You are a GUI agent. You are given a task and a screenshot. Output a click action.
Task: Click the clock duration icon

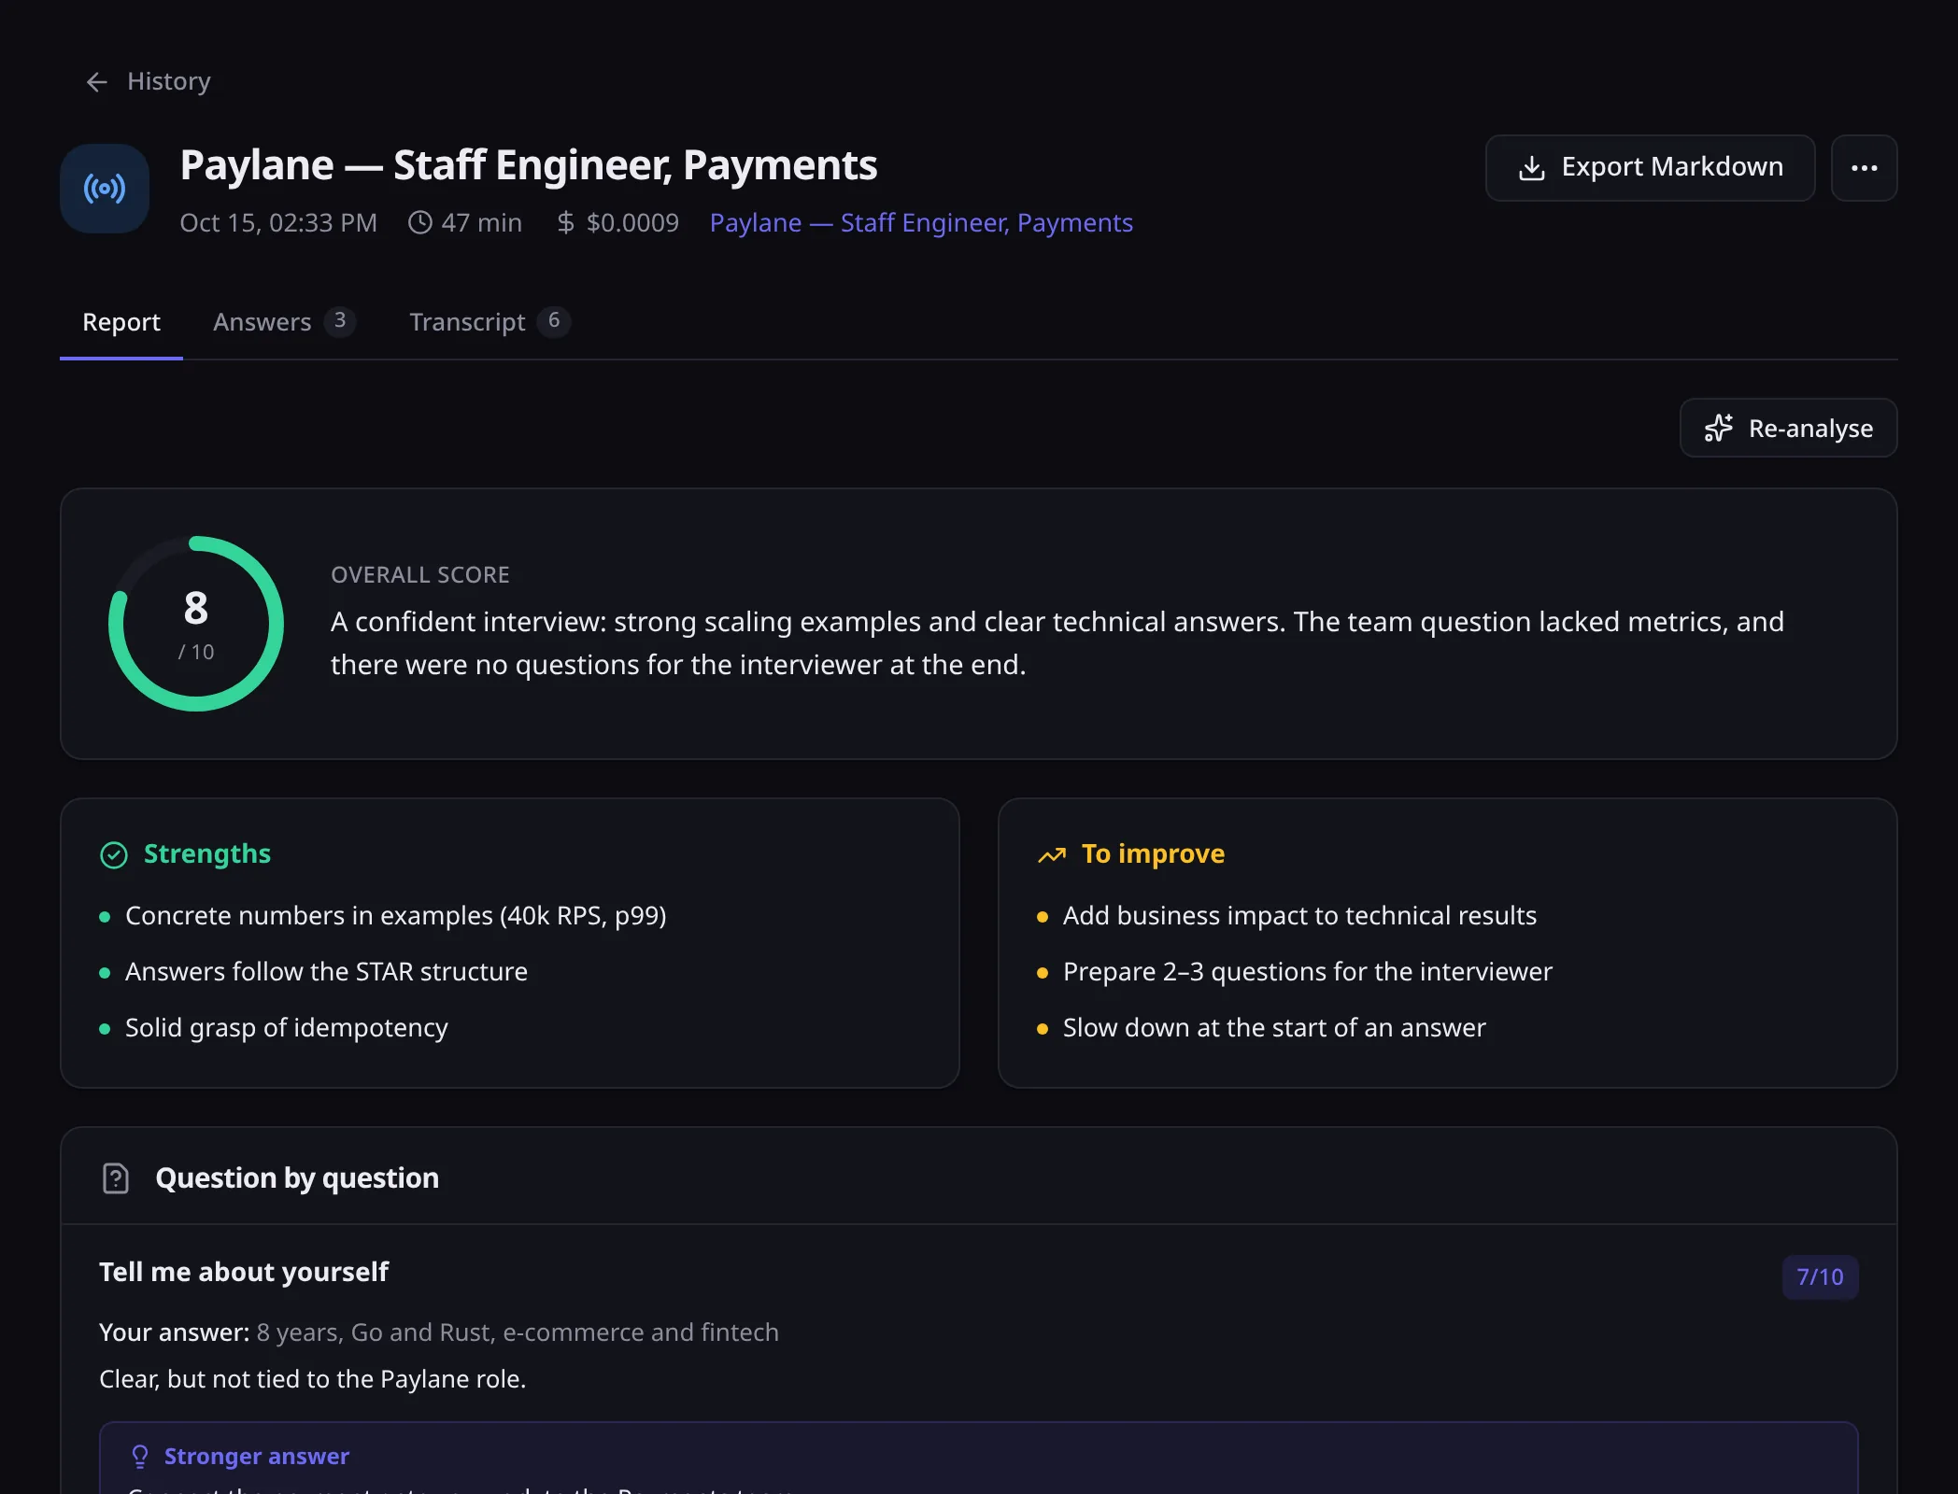coord(420,222)
